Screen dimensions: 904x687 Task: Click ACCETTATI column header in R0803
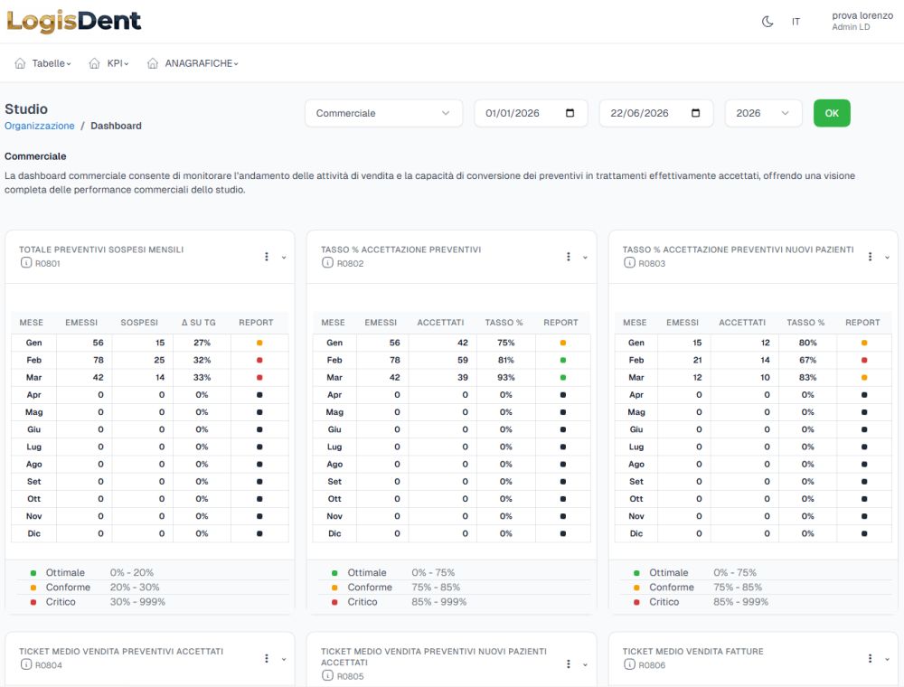click(x=742, y=323)
